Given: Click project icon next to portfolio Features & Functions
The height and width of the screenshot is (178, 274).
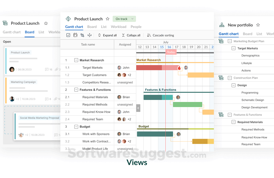Looking at the screenshot, I should [221, 115].
